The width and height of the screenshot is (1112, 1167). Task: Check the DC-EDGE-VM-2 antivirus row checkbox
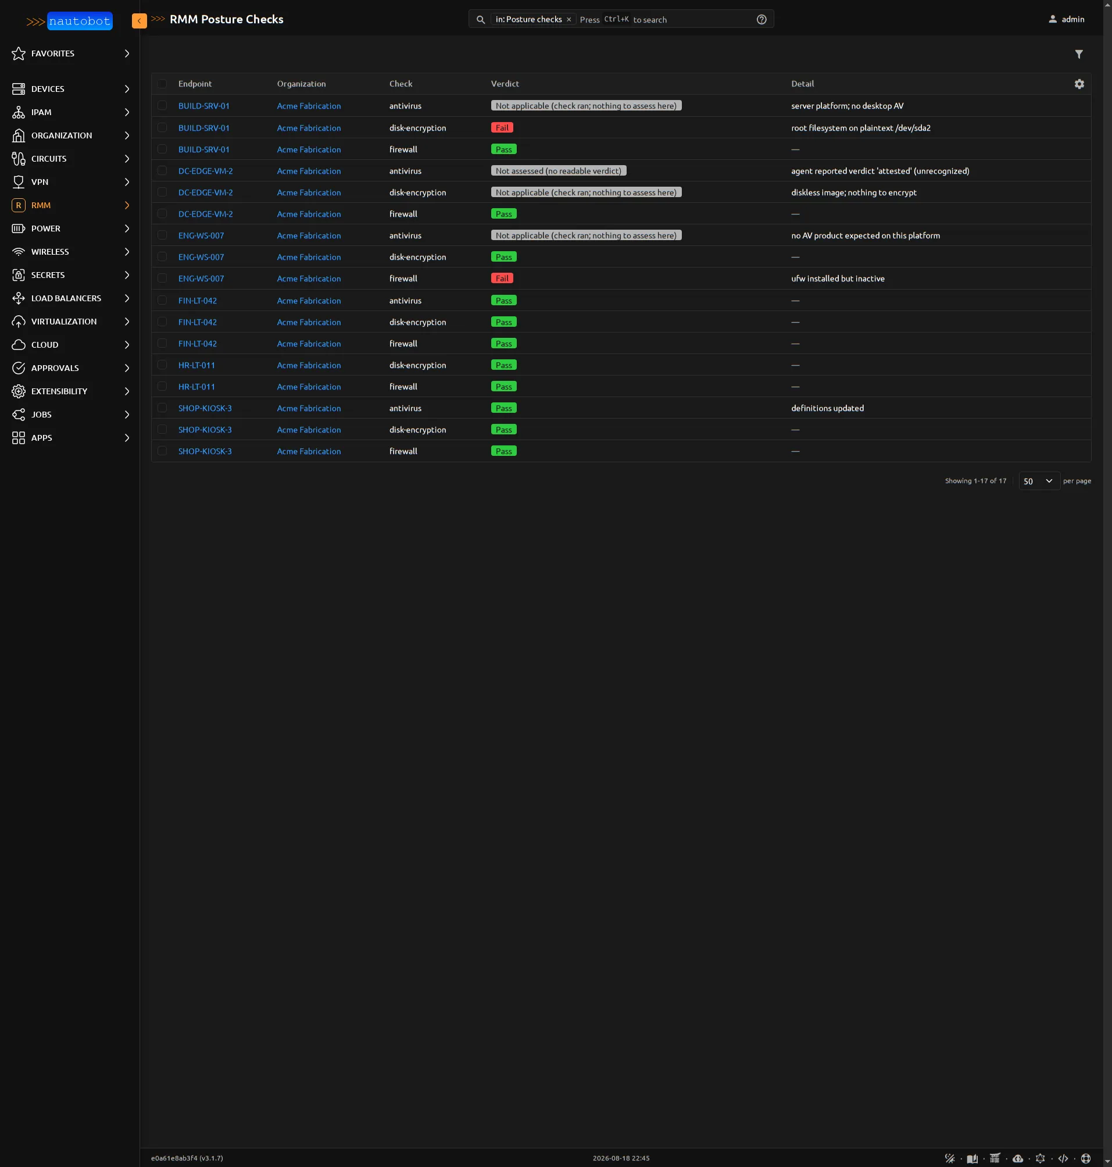(x=162, y=171)
